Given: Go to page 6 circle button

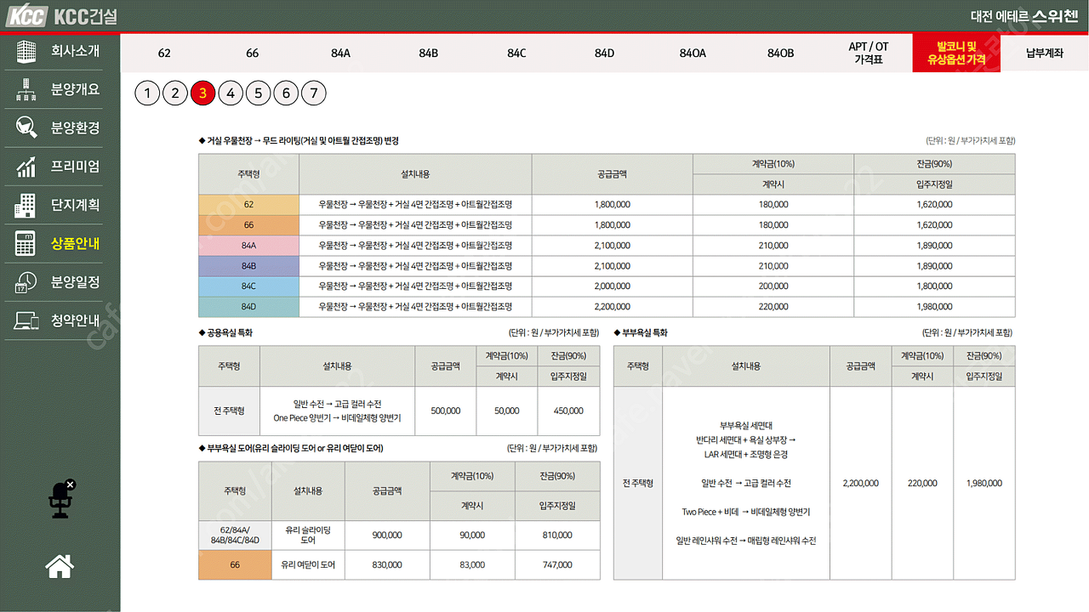Looking at the screenshot, I should coord(286,93).
